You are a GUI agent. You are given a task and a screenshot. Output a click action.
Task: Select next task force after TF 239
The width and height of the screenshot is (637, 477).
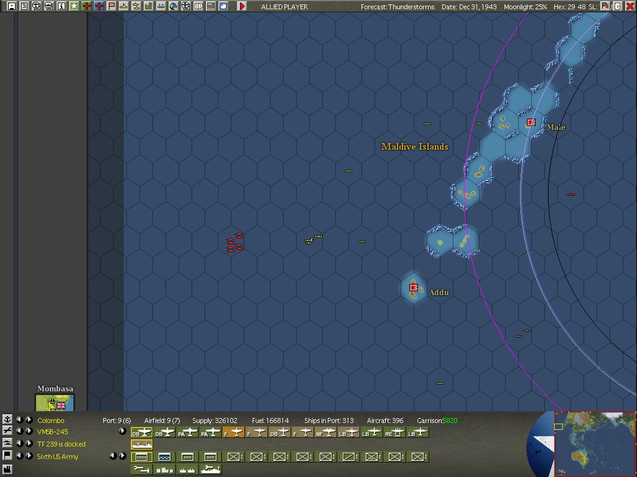(x=29, y=443)
